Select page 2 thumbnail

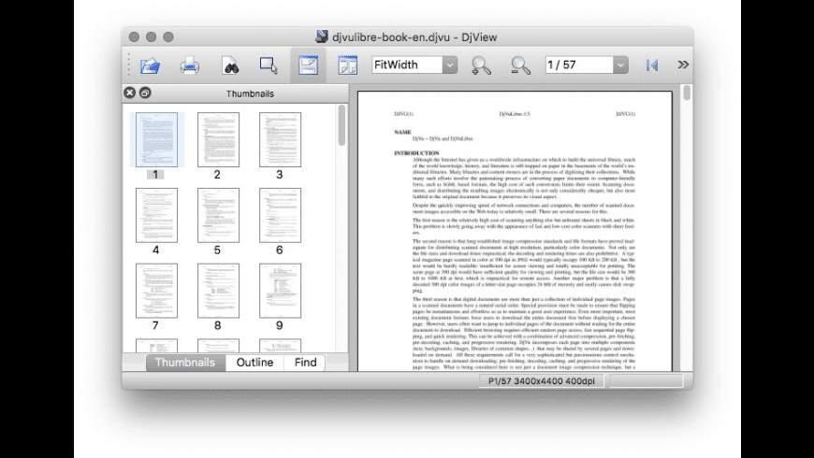pyautogui.click(x=218, y=139)
